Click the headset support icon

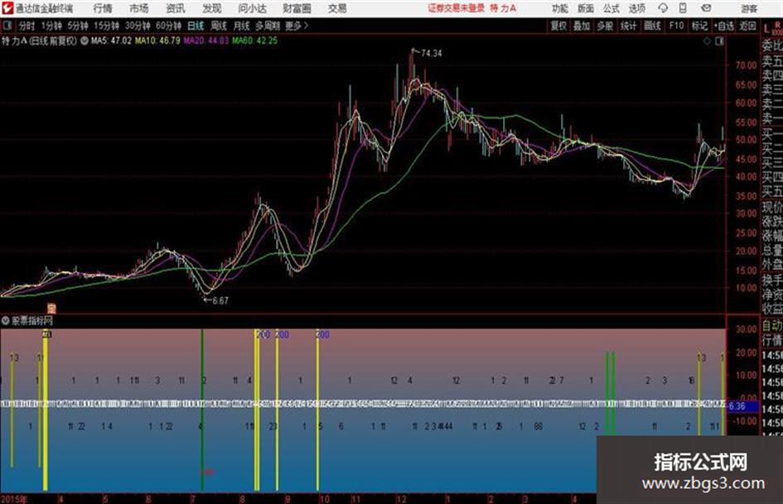point(663,8)
